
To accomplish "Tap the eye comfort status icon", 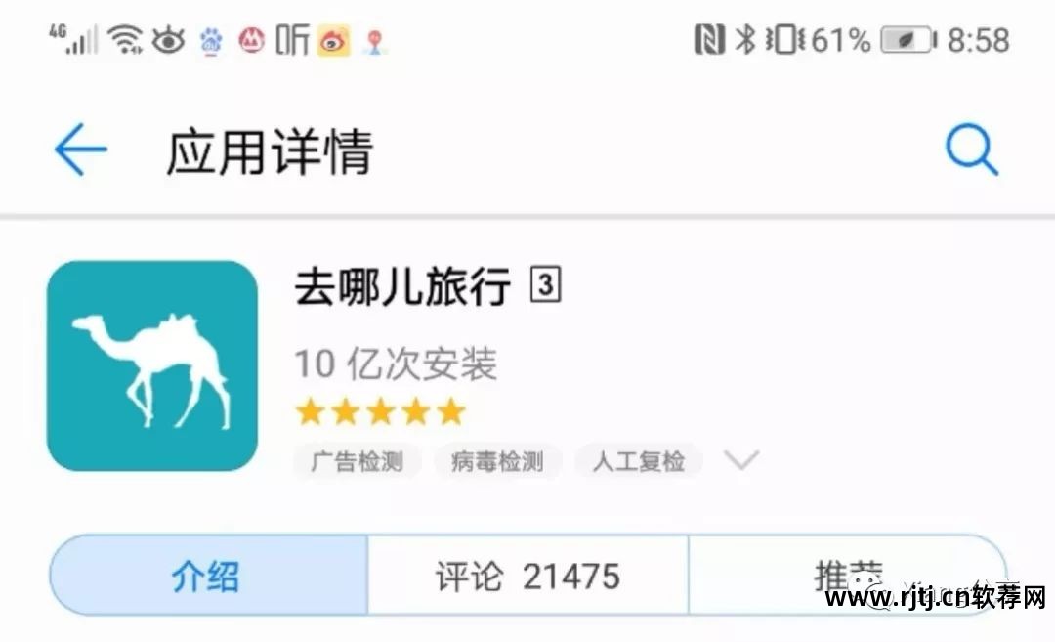I will (168, 40).
